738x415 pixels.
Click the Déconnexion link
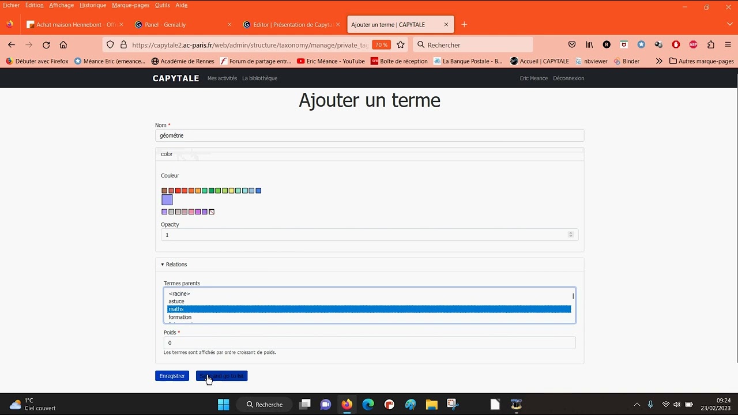click(568, 78)
